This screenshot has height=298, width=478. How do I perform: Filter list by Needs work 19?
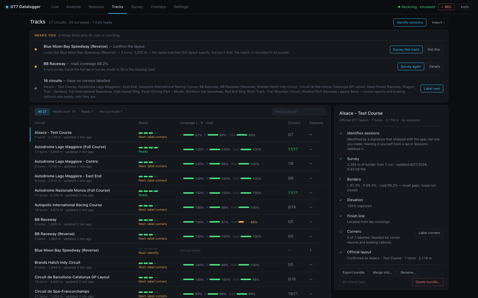point(64,112)
